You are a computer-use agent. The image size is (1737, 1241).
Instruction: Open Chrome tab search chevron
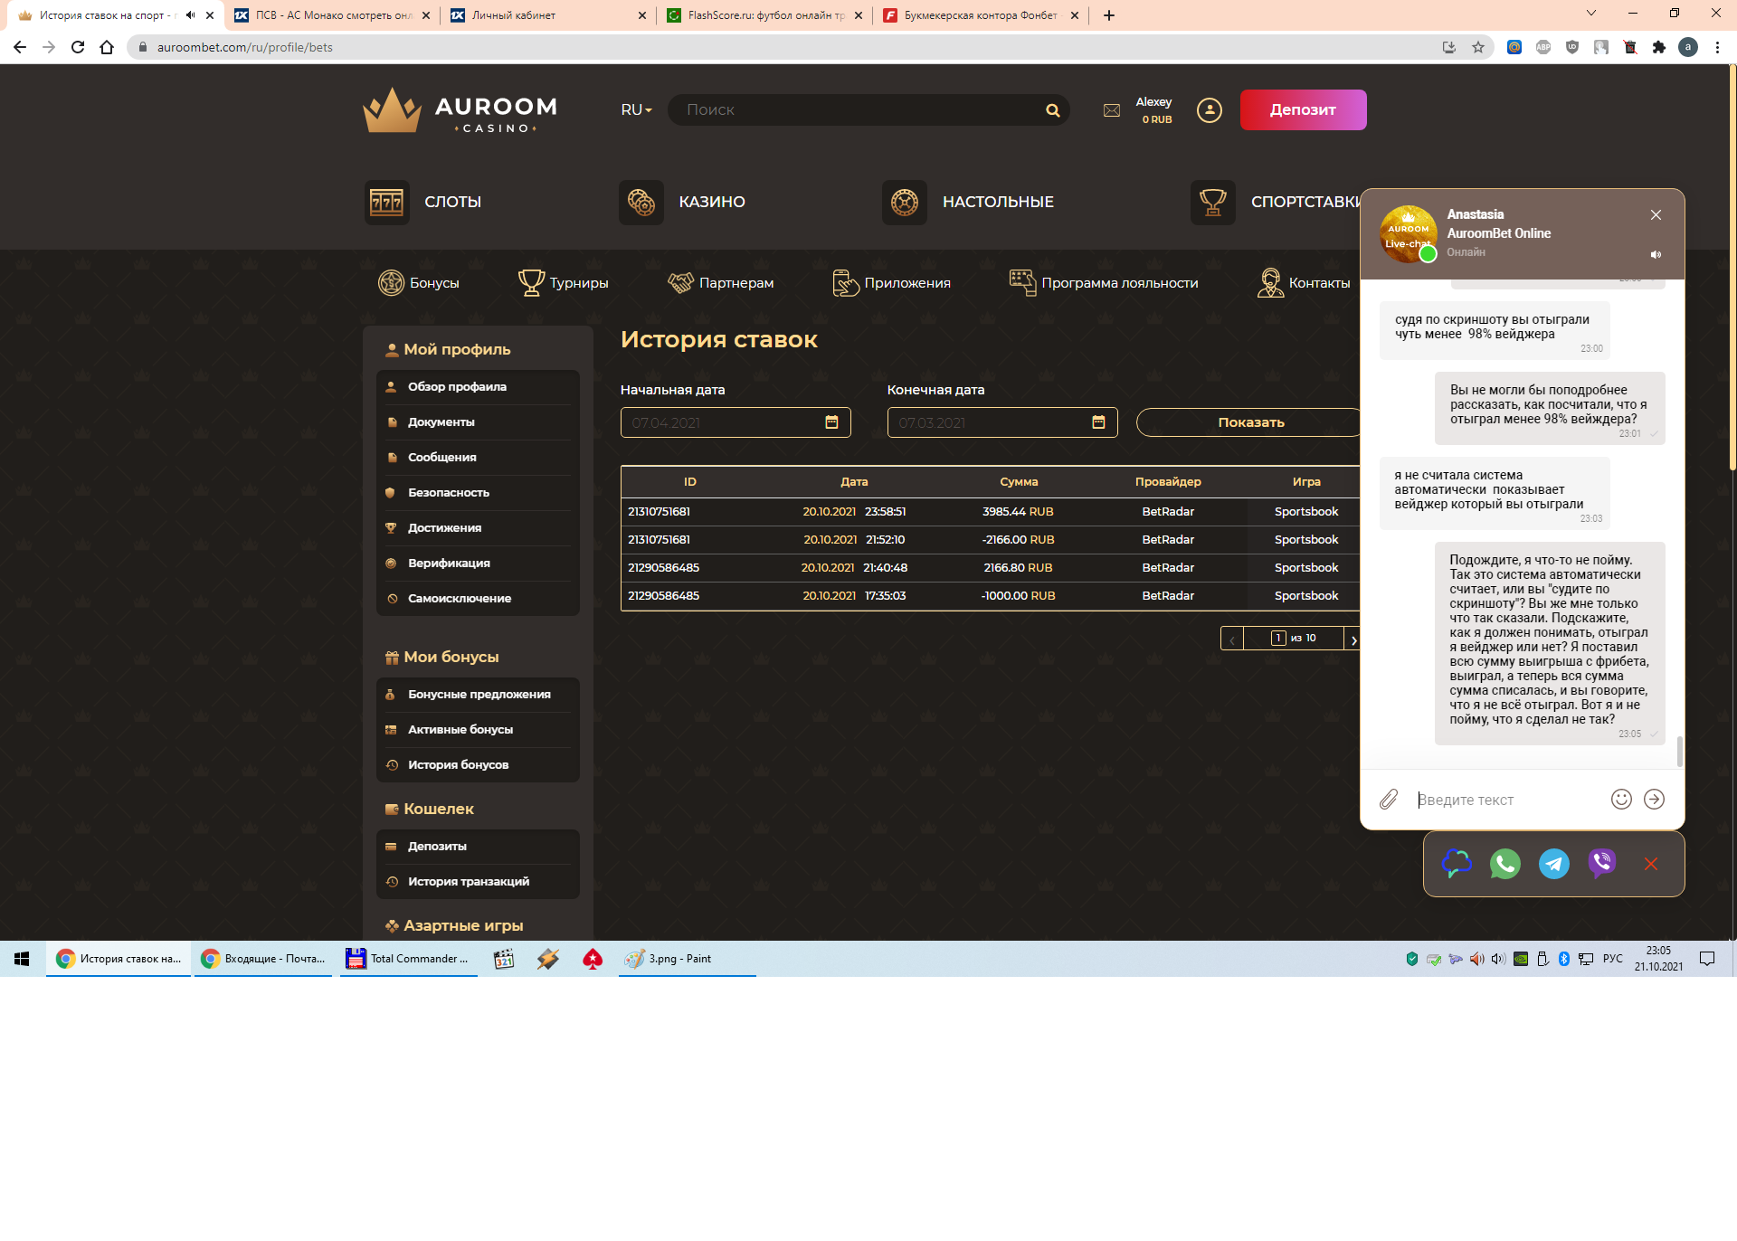tap(1590, 14)
